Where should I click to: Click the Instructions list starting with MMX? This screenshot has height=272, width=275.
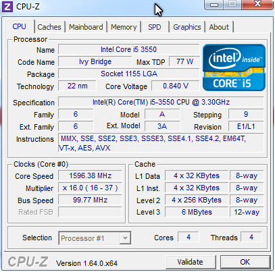click(161, 143)
